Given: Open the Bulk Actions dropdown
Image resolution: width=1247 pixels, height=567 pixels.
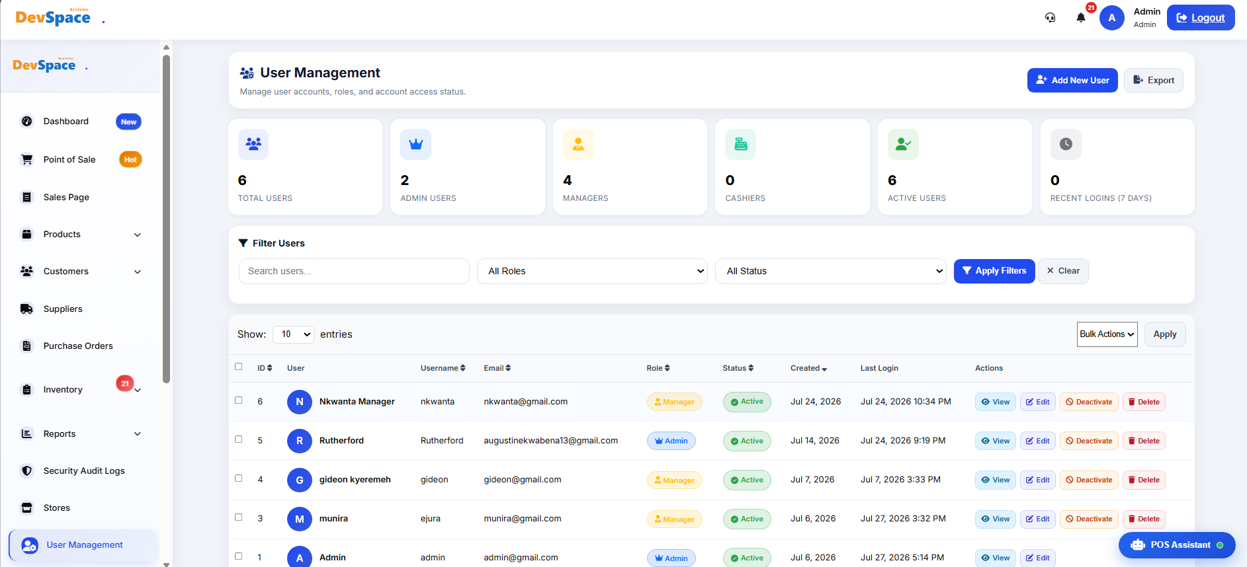Looking at the screenshot, I should [1107, 334].
